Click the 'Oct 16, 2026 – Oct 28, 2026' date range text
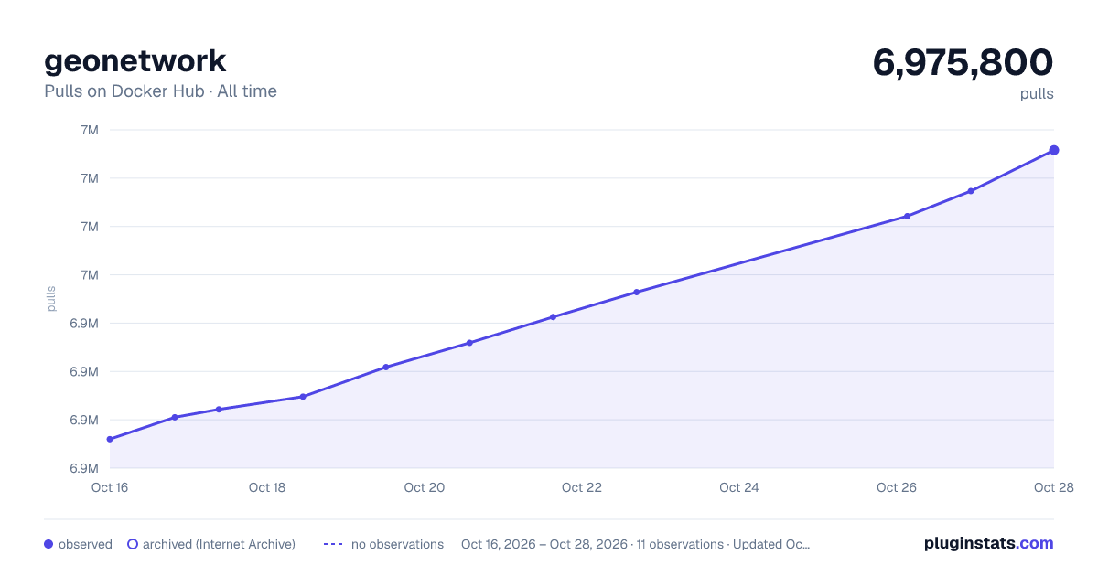Viewport: 1098px width, 576px height. click(x=544, y=544)
